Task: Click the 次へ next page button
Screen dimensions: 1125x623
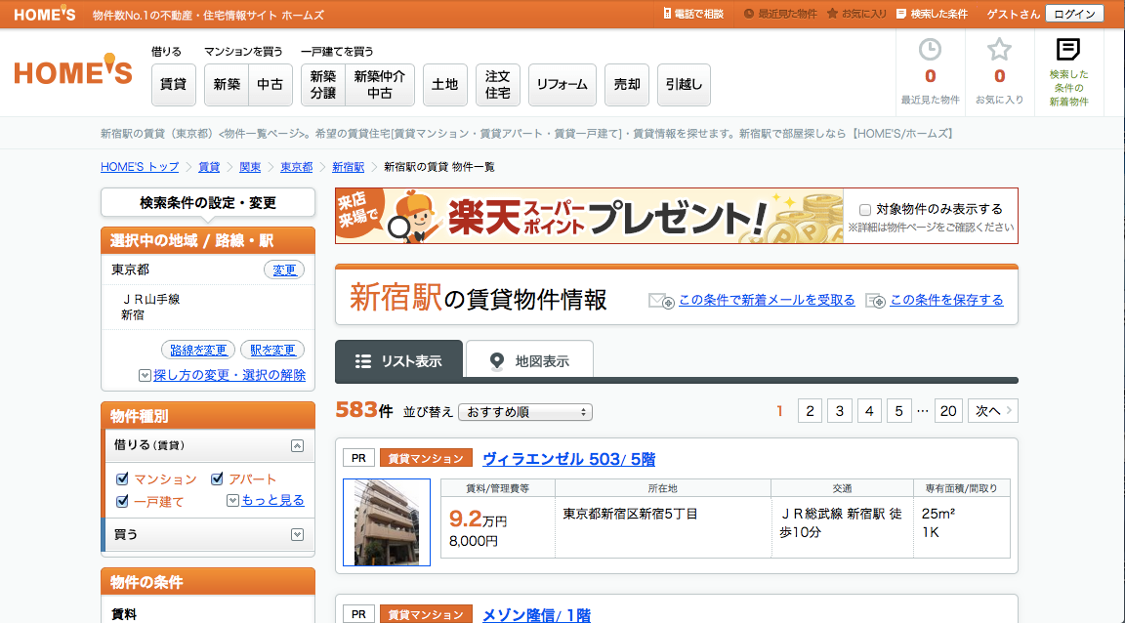Action: 993,411
